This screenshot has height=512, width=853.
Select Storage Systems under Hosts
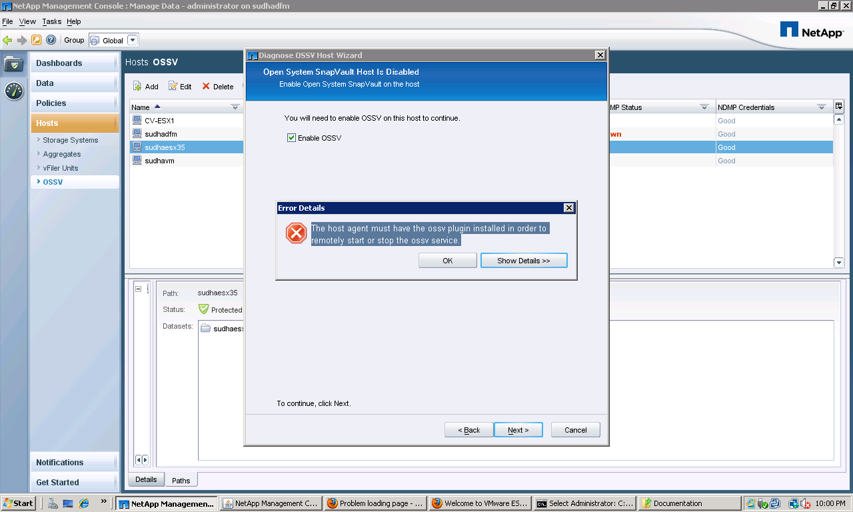click(71, 140)
